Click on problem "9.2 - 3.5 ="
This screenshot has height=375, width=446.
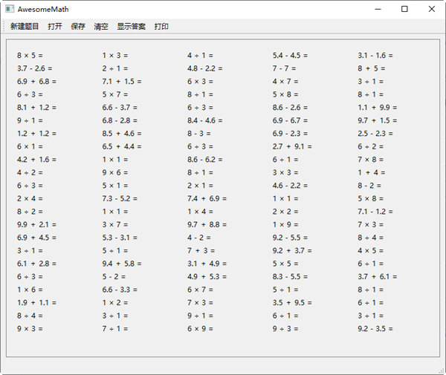click(x=375, y=329)
